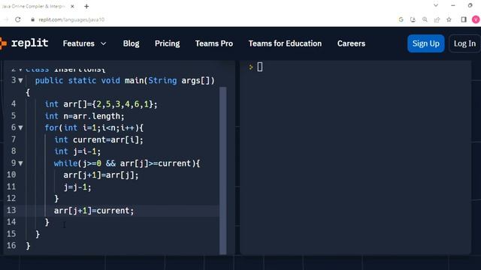Screen dimensions: 481x270
Task: Click the editor vertical scrollbar
Action: pyautogui.click(x=223, y=170)
